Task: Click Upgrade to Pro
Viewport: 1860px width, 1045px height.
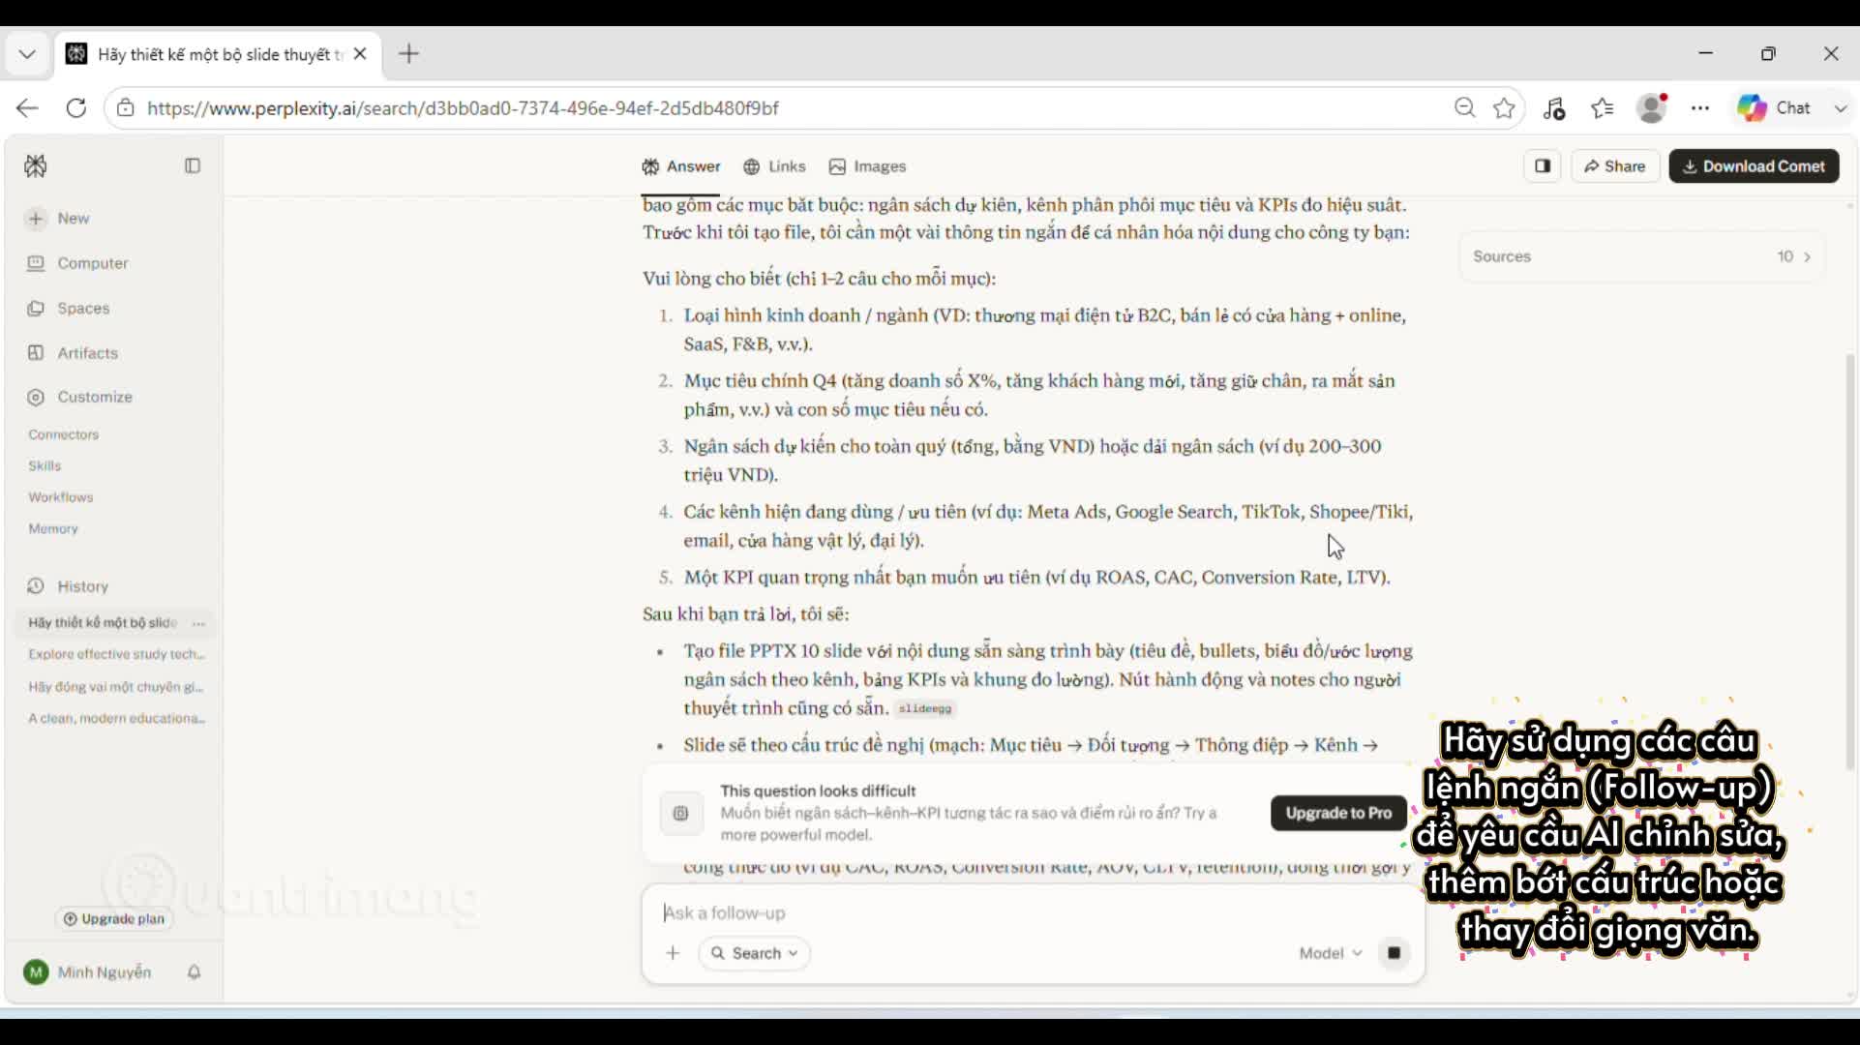Action: pyautogui.click(x=1338, y=814)
